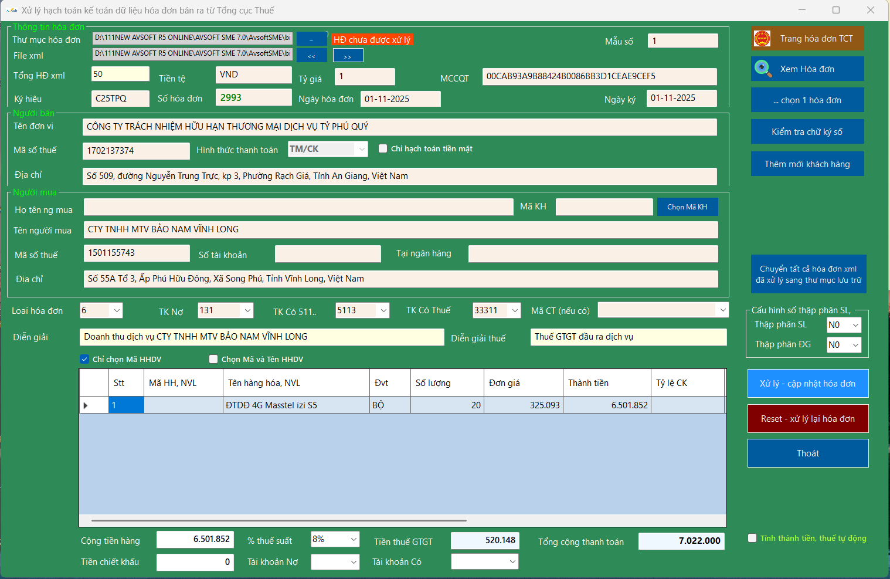Screen dimensions: 890x579
Task: Click the horizontal scrollbar in the item grid
Action: pyautogui.click(x=278, y=520)
